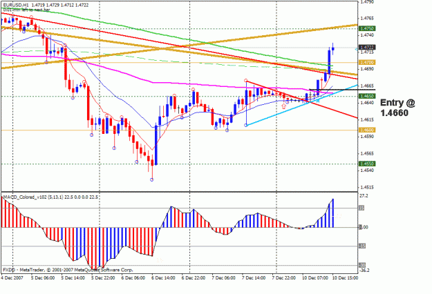Click the 0.00 MACD zero level label

(x=364, y=227)
